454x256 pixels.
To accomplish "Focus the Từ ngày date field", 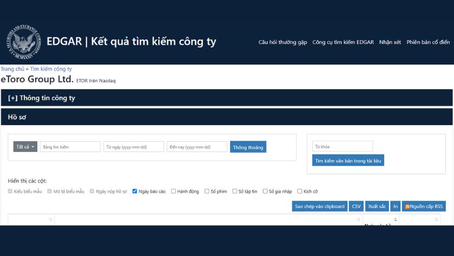I will tap(133, 147).
